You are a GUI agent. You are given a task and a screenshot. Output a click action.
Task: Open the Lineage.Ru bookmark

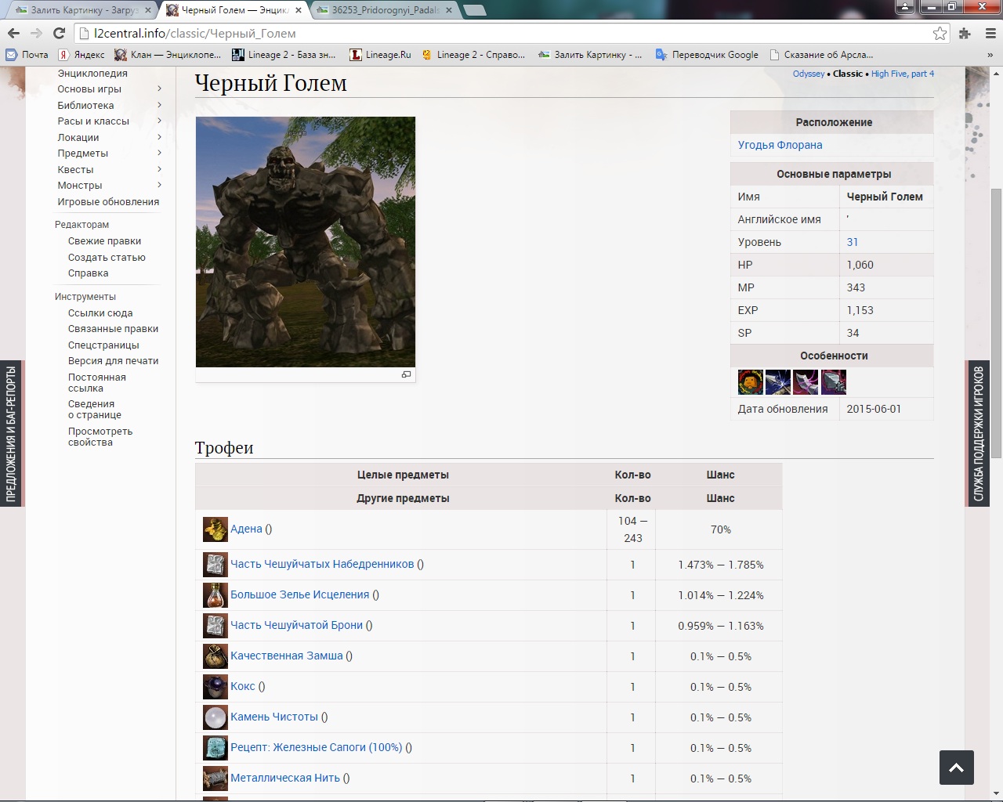click(380, 55)
